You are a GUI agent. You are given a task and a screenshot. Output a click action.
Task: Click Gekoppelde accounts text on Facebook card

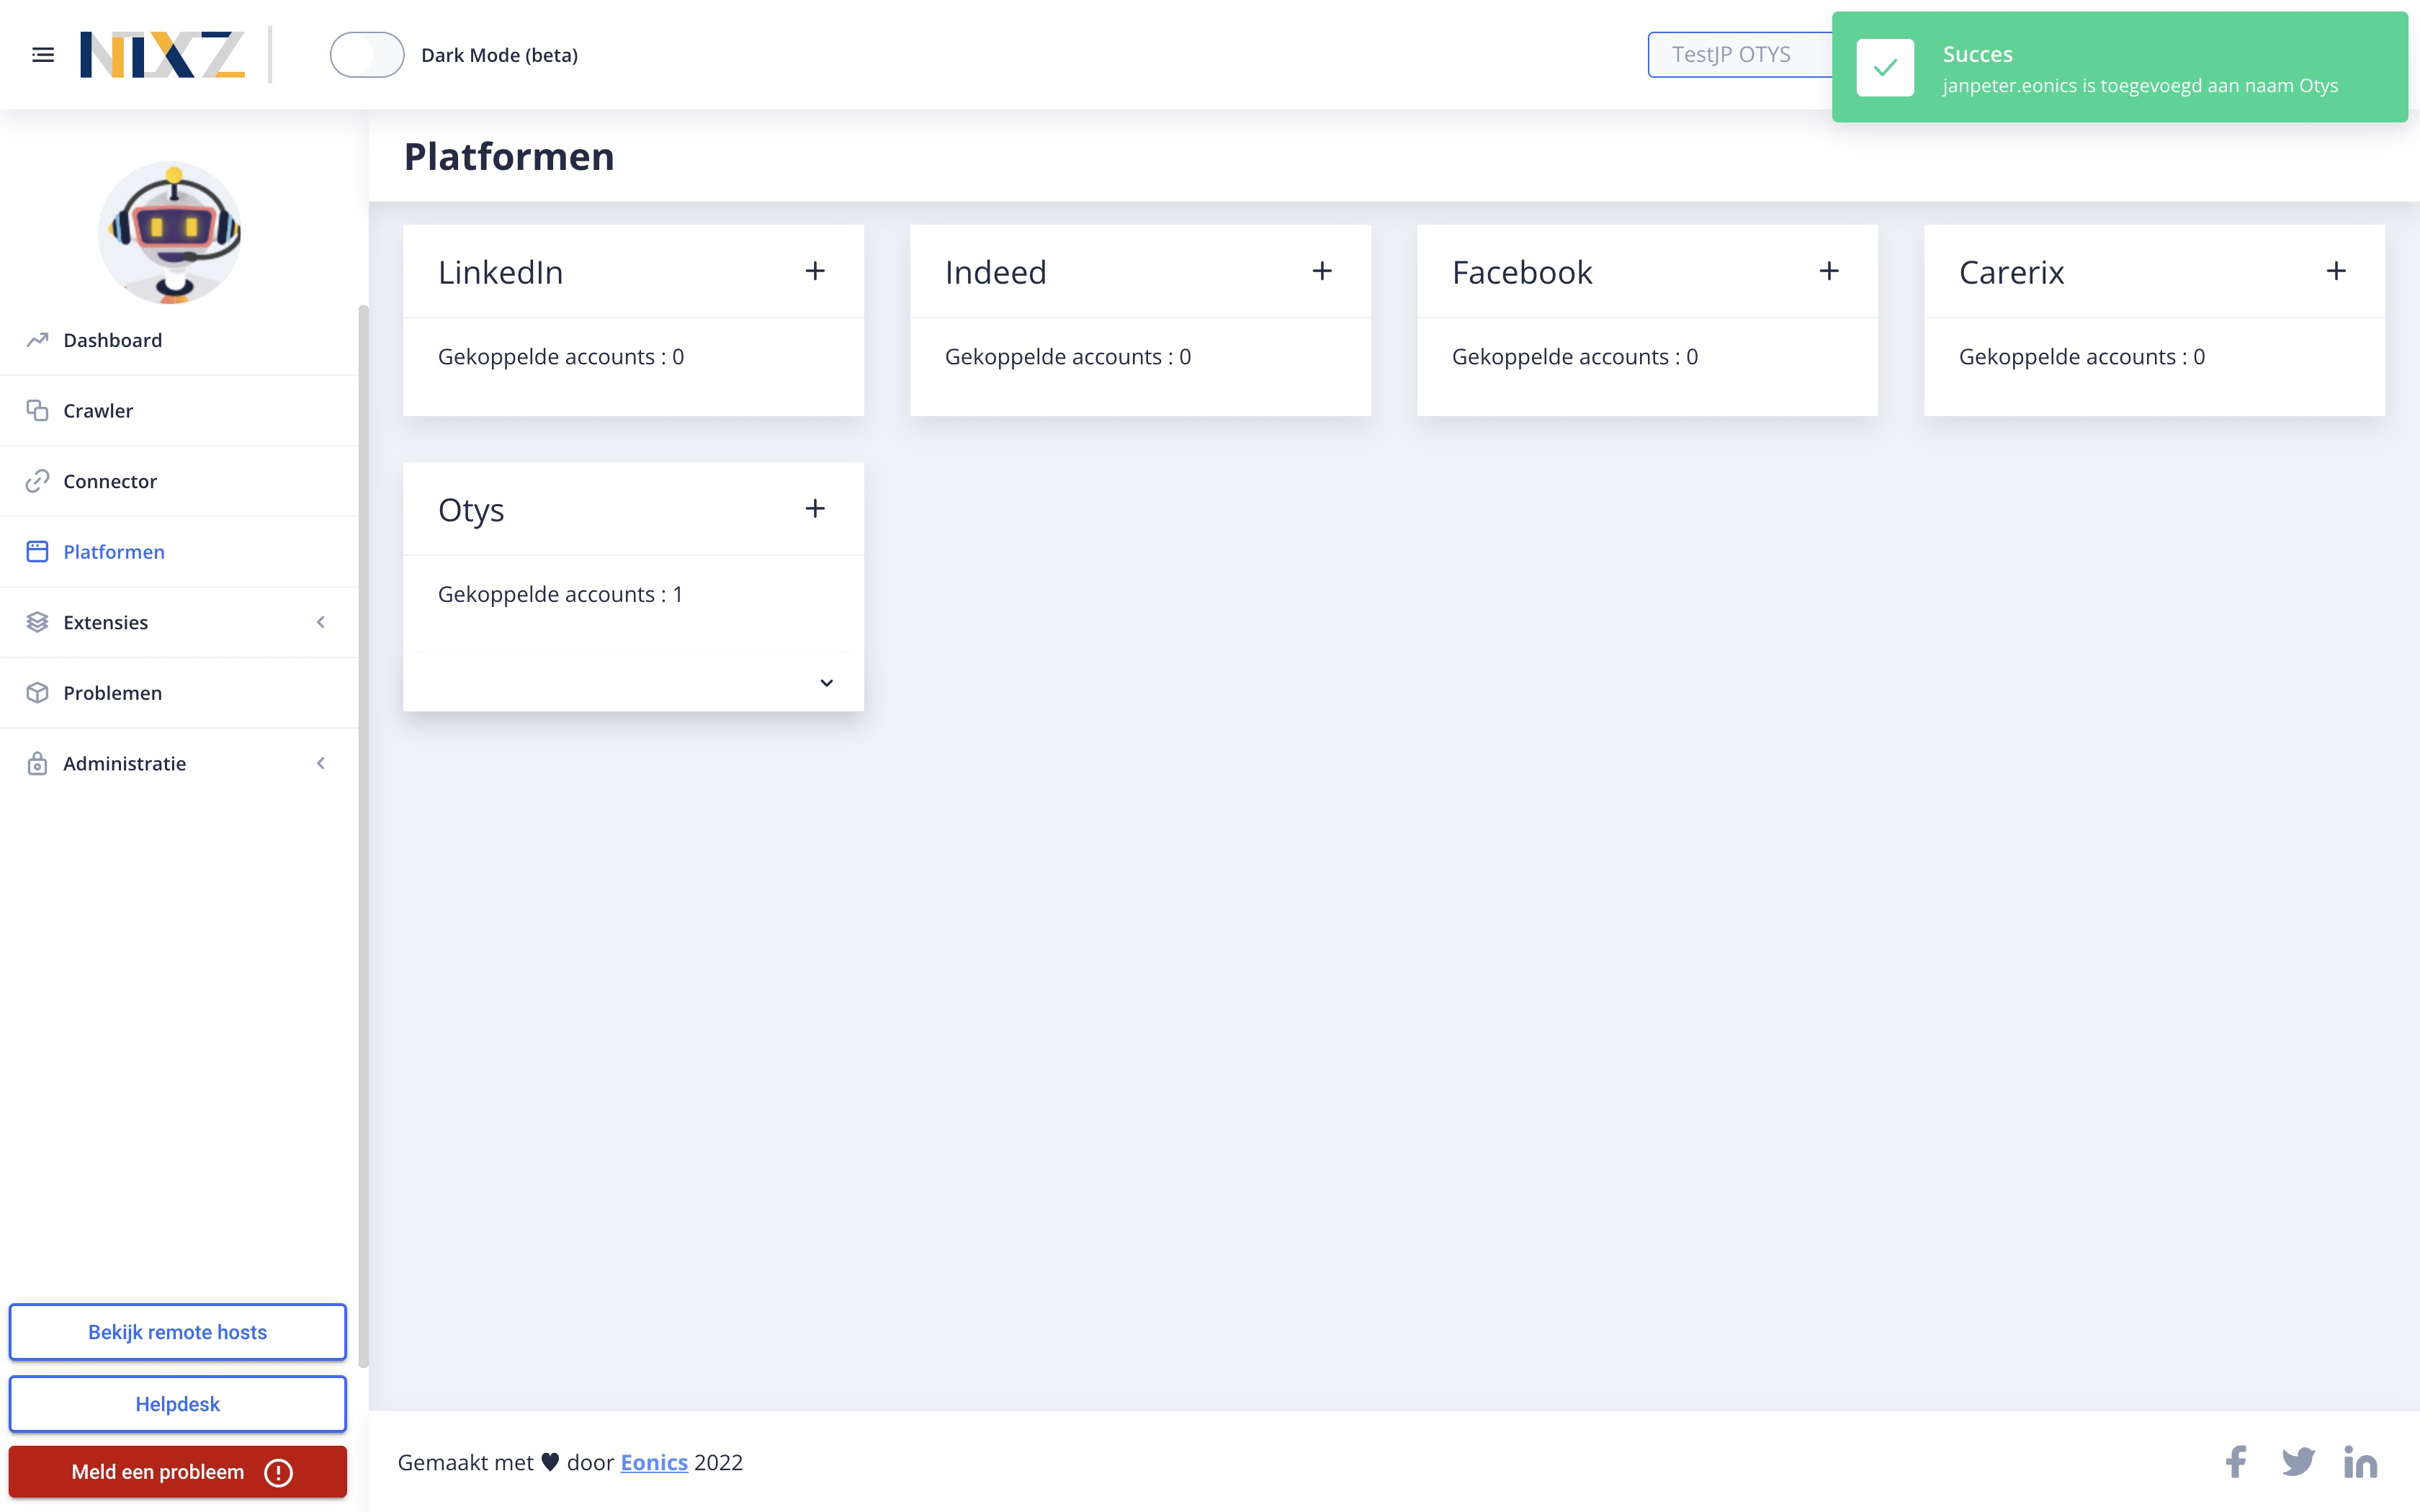point(1575,357)
